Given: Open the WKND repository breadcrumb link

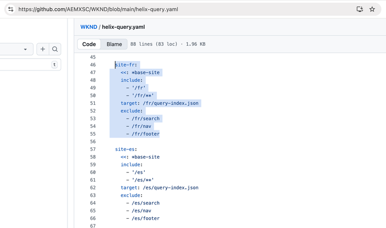Looking at the screenshot, I should coord(89,27).
